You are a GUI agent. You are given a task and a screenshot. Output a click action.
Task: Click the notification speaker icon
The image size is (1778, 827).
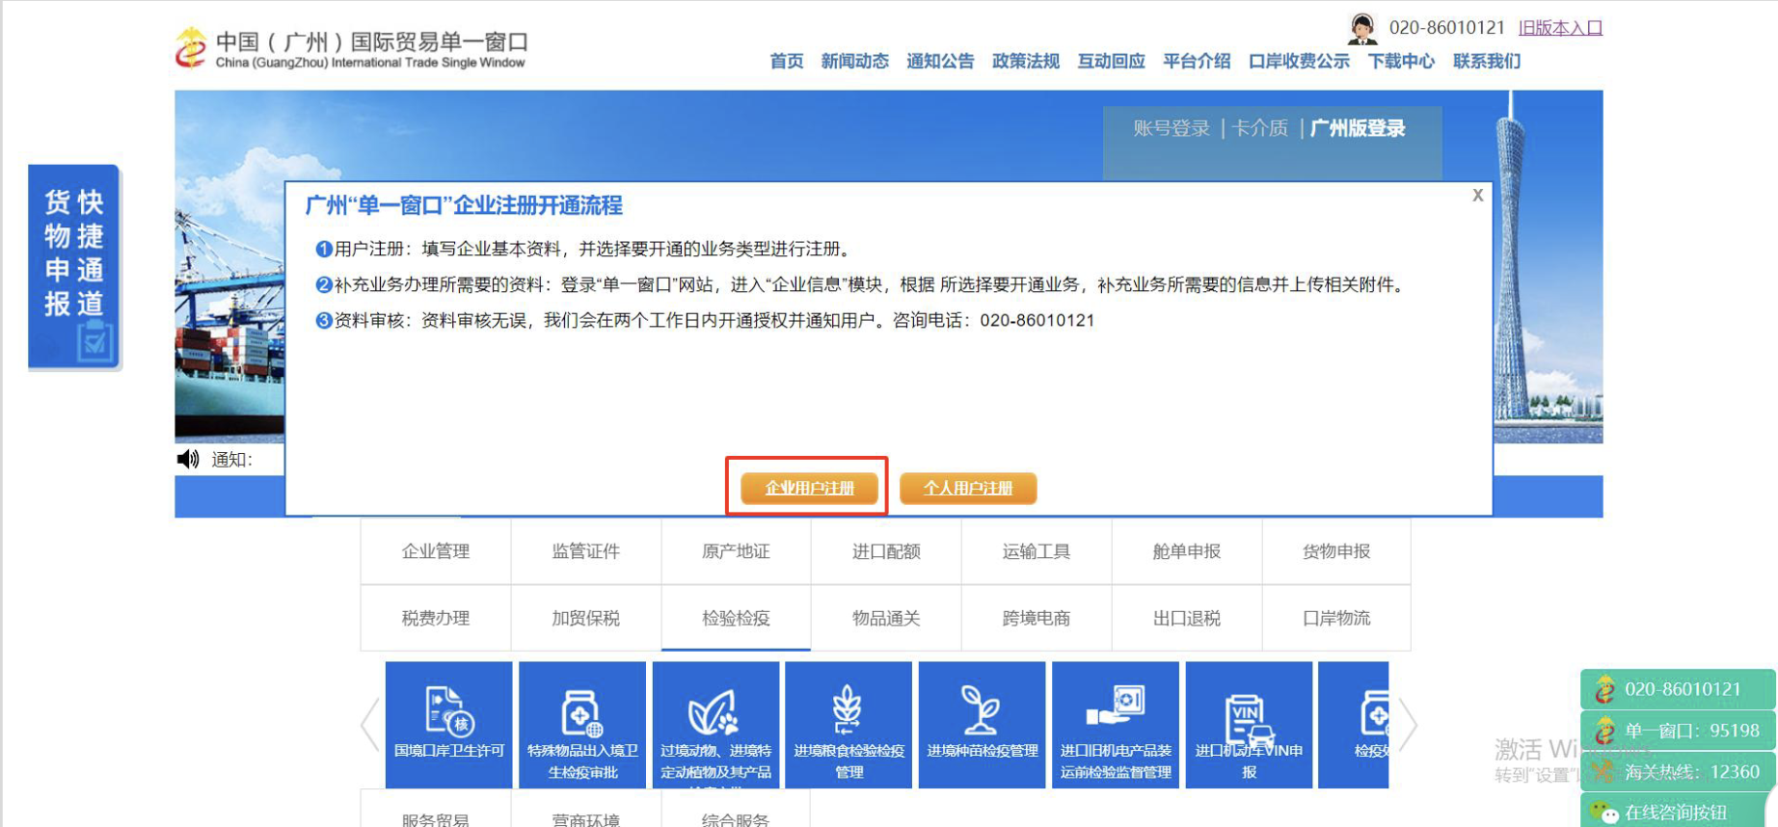pos(188,459)
